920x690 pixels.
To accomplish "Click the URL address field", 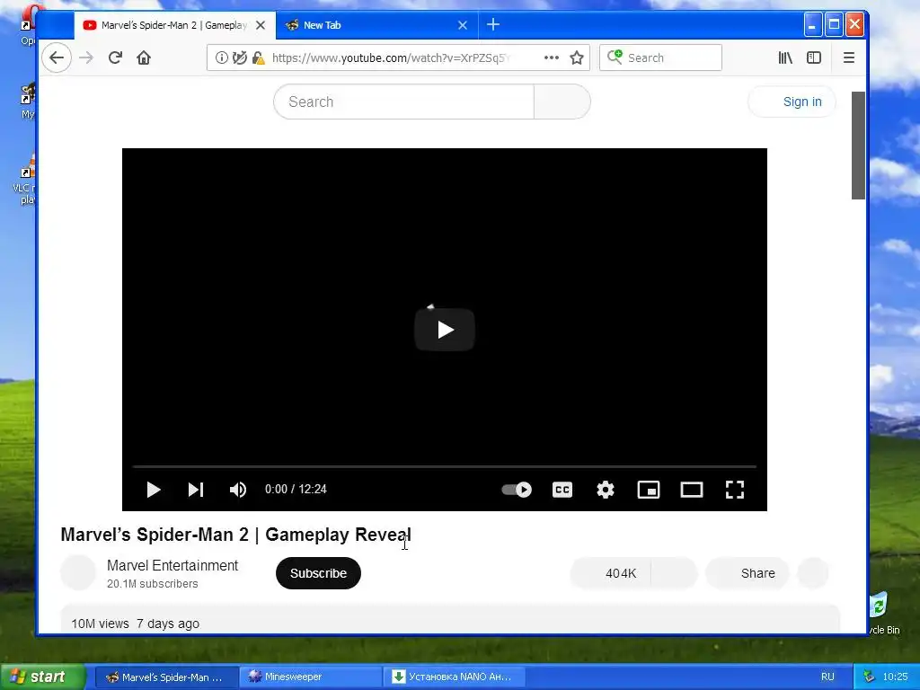I will pos(399,57).
